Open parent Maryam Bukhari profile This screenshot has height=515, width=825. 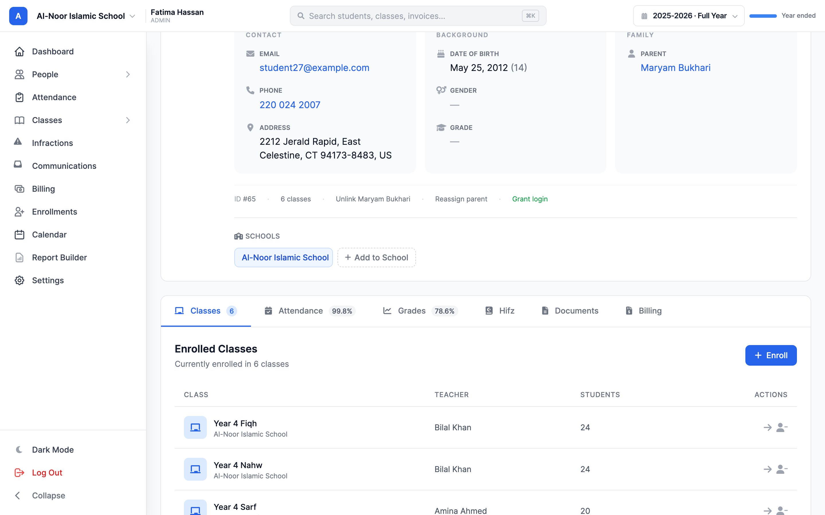(675, 68)
